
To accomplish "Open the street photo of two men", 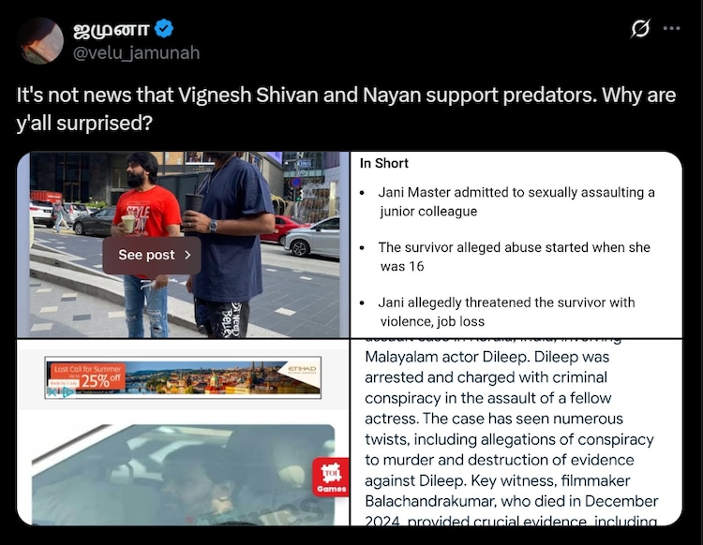I will click(183, 244).
